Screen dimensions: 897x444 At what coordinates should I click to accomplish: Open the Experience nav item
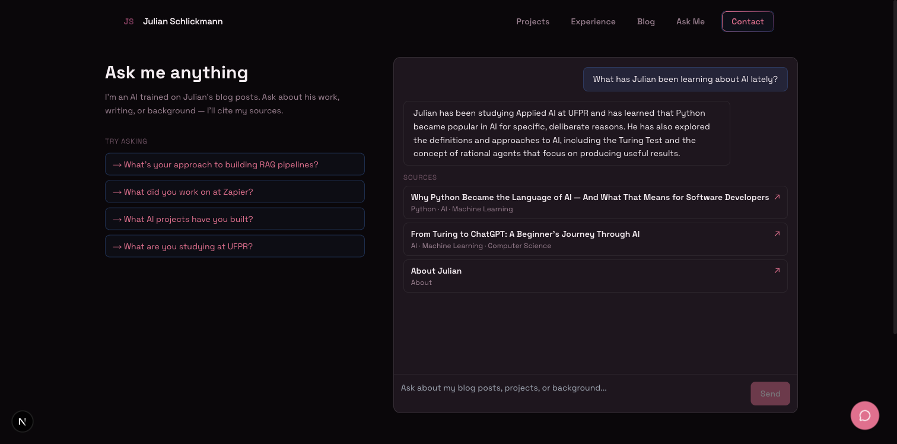pos(593,21)
